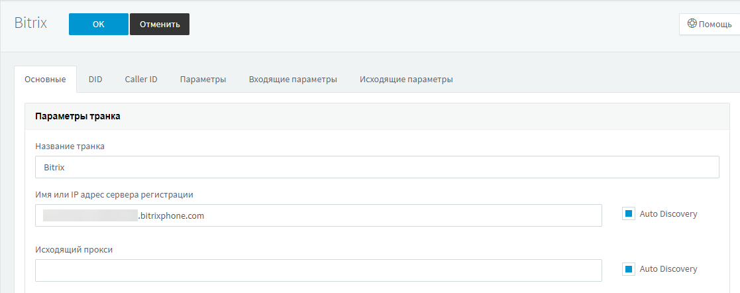Screen dimensions: 740x293
Task: Click Auto Discovery label text beside proxy field
Action: (668, 269)
